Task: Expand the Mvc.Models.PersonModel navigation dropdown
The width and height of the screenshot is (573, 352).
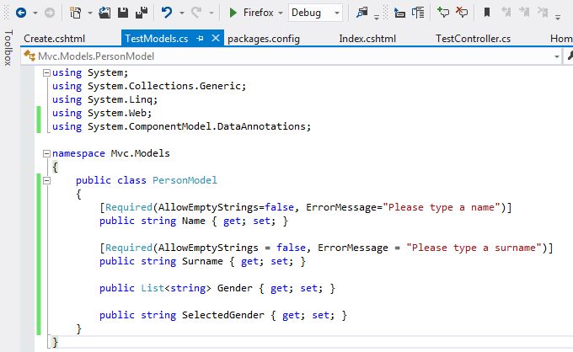Action: pos(557,56)
